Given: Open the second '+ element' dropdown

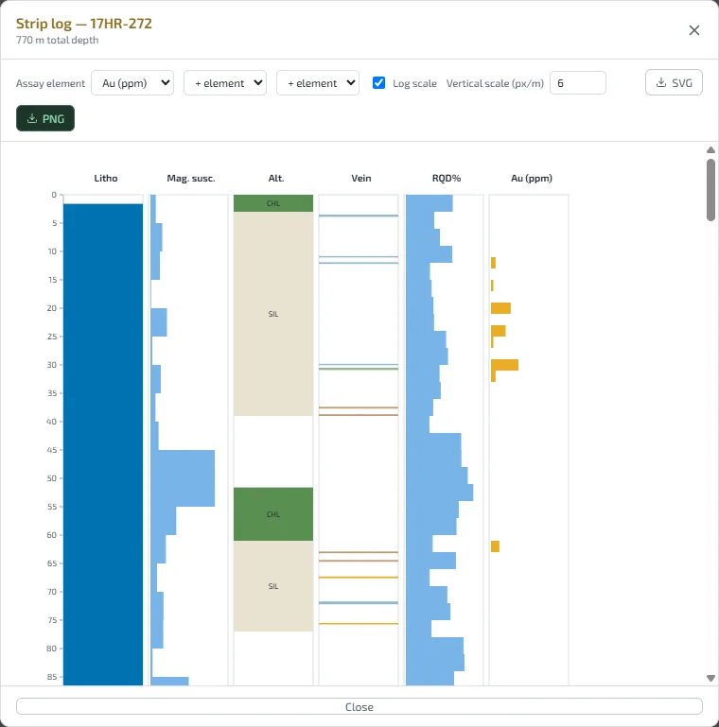Looking at the screenshot, I should [318, 83].
